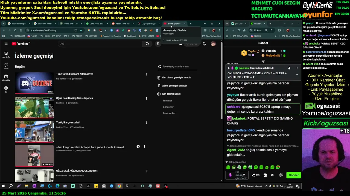Click Tüm izleme geçmişini temizle
This screenshot has width=350, height=196.
[x=174, y=78]
